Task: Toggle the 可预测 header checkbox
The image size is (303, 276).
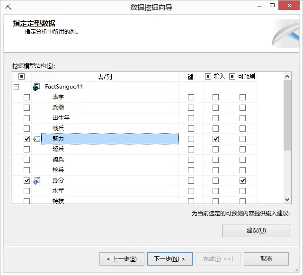Action: point(232,77)
